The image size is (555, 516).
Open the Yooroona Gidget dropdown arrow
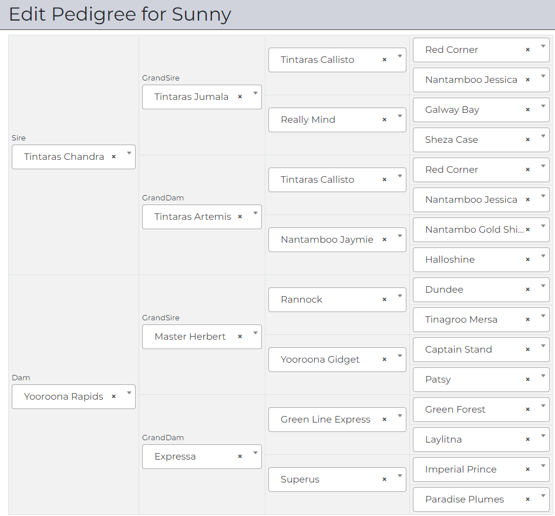400,356
